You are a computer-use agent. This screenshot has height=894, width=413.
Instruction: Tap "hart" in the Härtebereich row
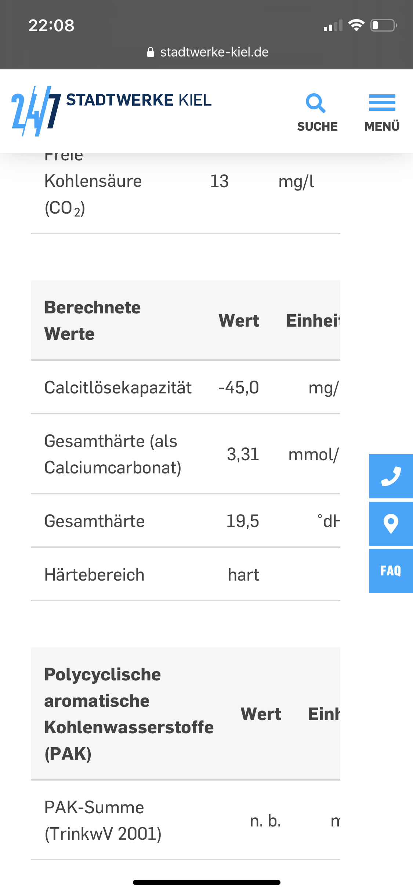tap(243, 575)
